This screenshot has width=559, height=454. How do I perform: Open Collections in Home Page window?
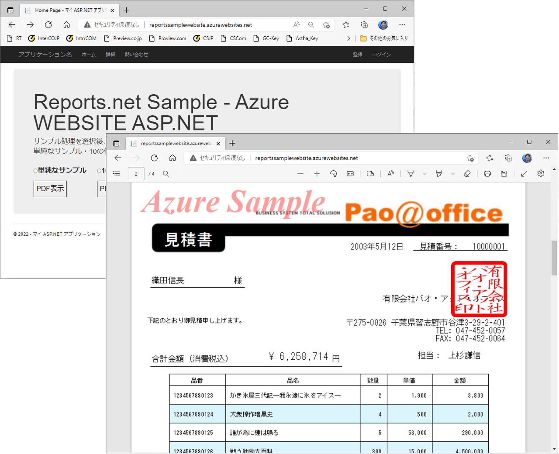tap(364, 24)
